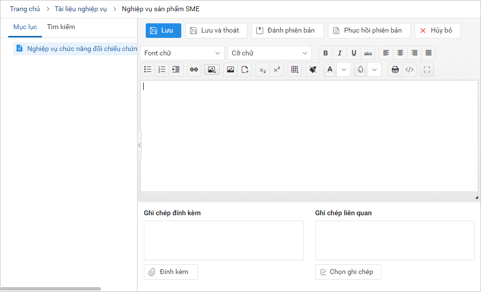View HTML source code
This screenshot has width=481, height=292.
pyautogui.click(x=409, y=69)
